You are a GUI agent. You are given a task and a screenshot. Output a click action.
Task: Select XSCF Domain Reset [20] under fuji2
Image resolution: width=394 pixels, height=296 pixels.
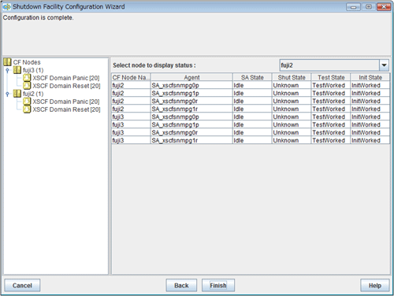[66, 109]
